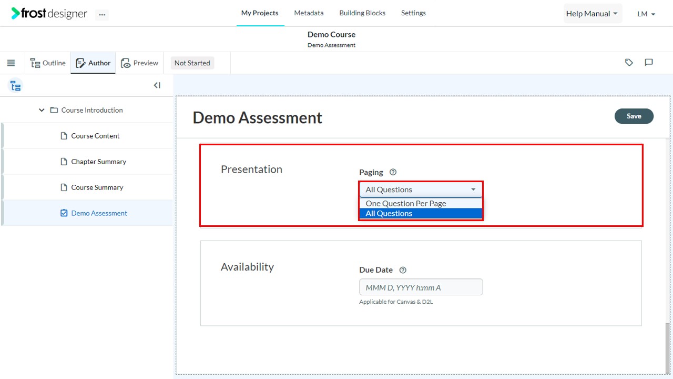Select the Course Introduction folder label

point(92,110)
